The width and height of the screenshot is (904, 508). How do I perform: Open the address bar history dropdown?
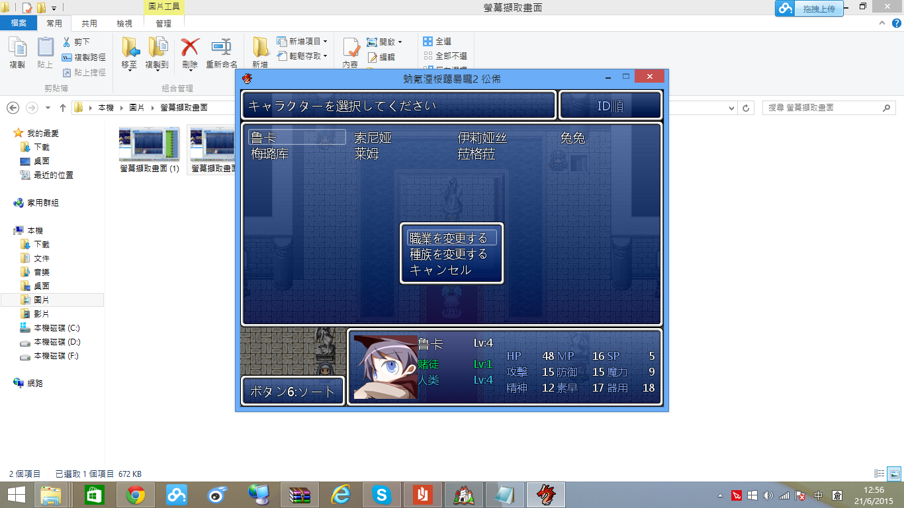731,108
